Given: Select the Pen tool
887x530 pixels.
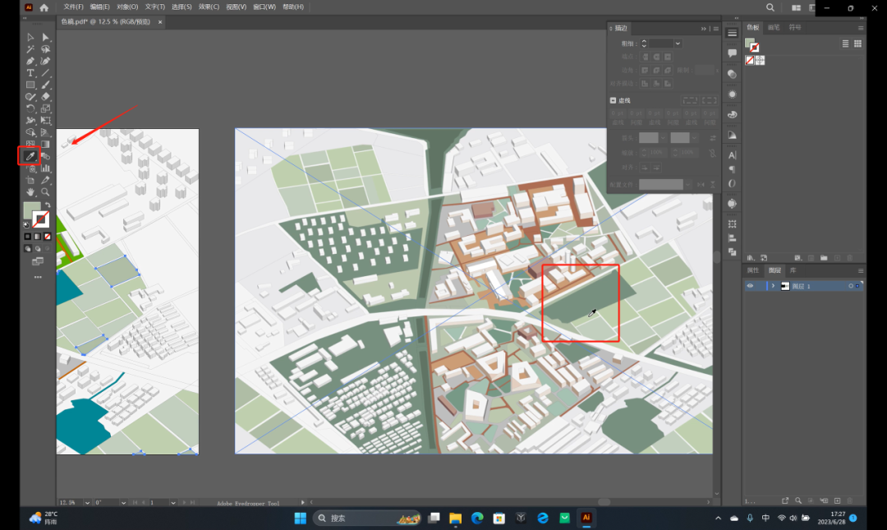Looking at the screenshot, I should [30, 61].
